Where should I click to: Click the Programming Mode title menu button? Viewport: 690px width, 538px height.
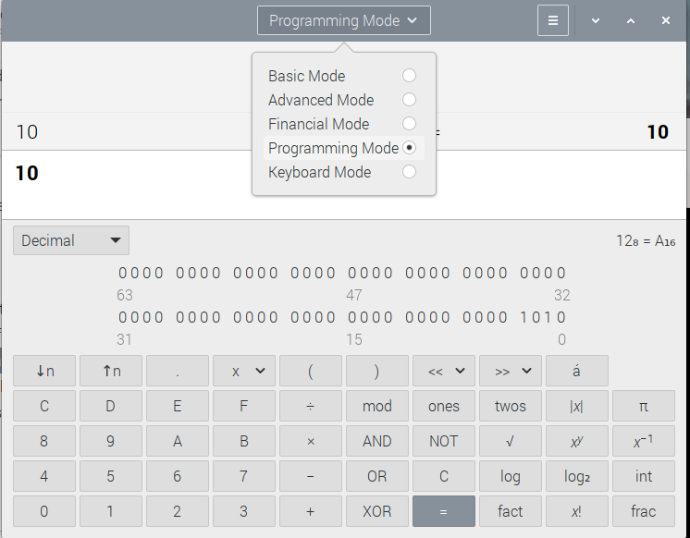tap(343, 20)
